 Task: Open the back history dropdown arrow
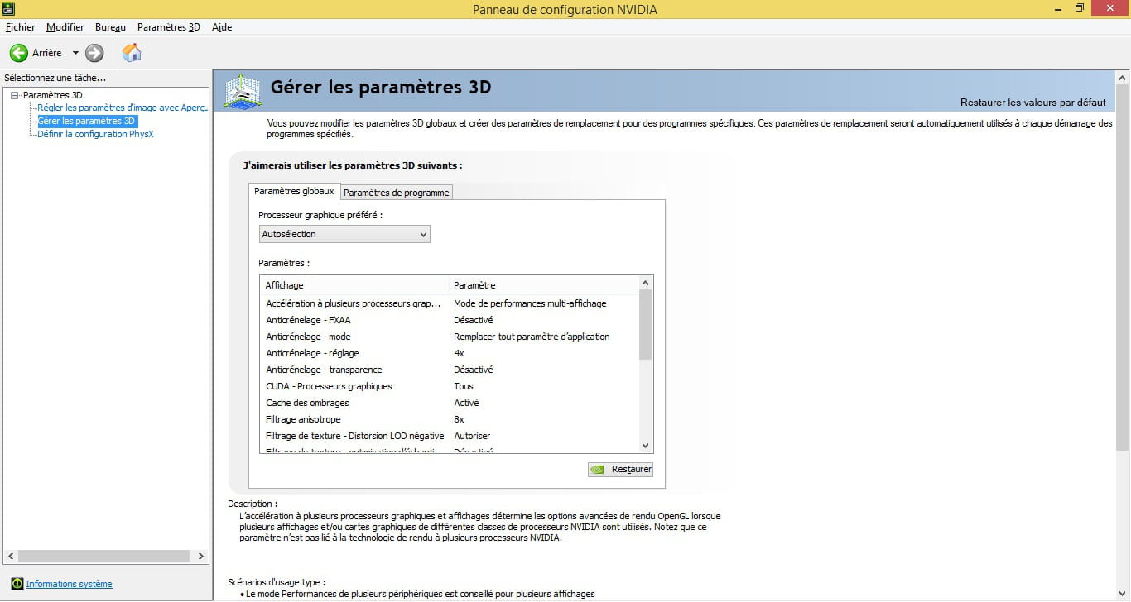(x=75, y=53)
